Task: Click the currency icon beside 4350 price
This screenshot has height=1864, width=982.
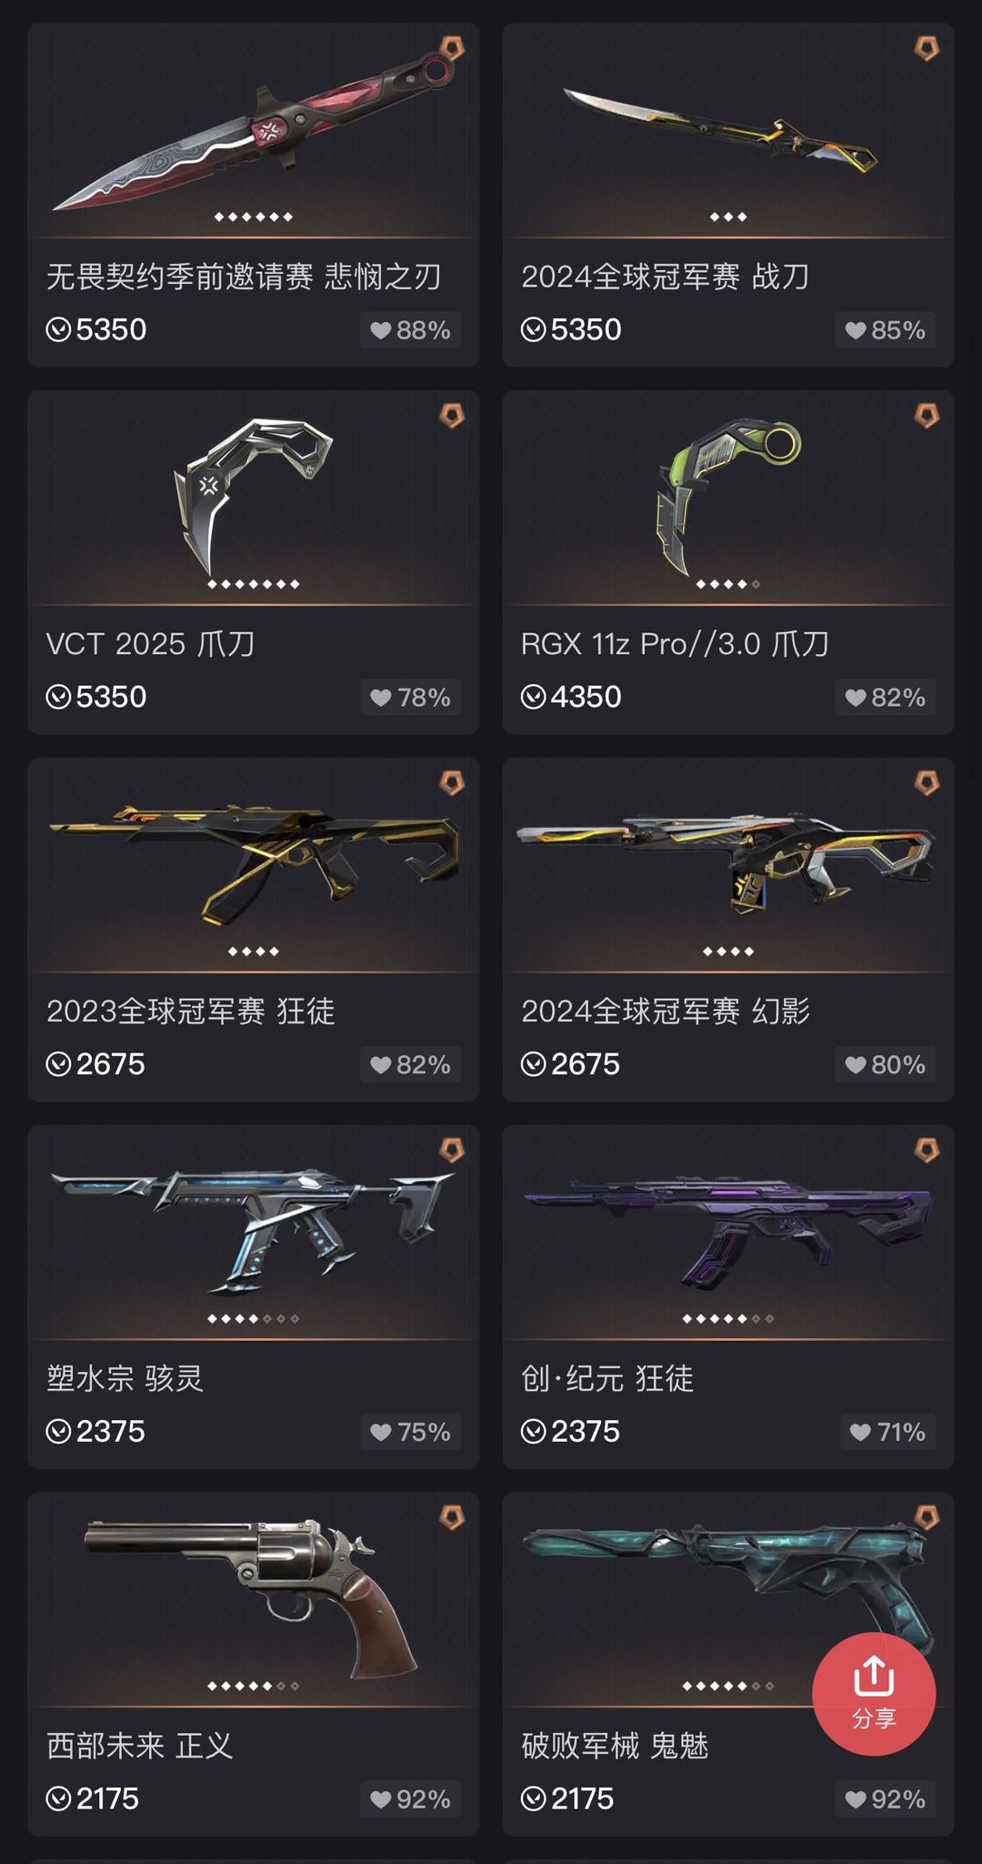Action: [x=533, y=698]
